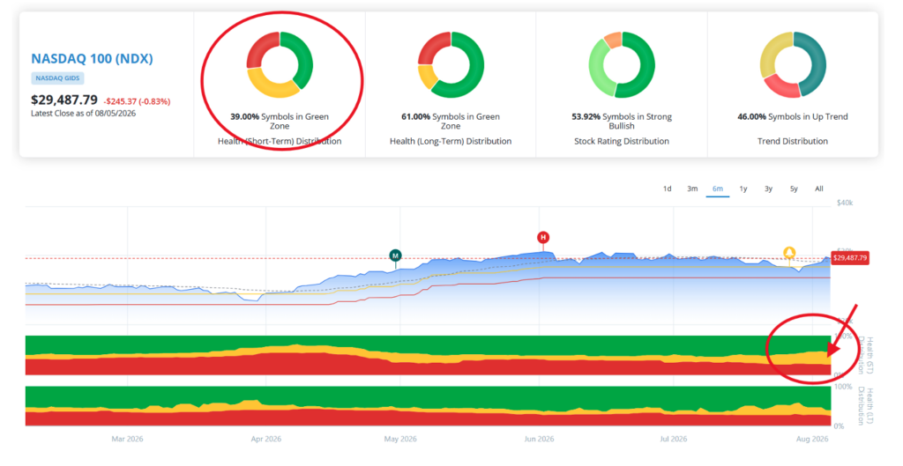This screenshot has height=466, width=903.
Task: Click the Health (Long-Term) Distribution label
Action: point(451,141)
